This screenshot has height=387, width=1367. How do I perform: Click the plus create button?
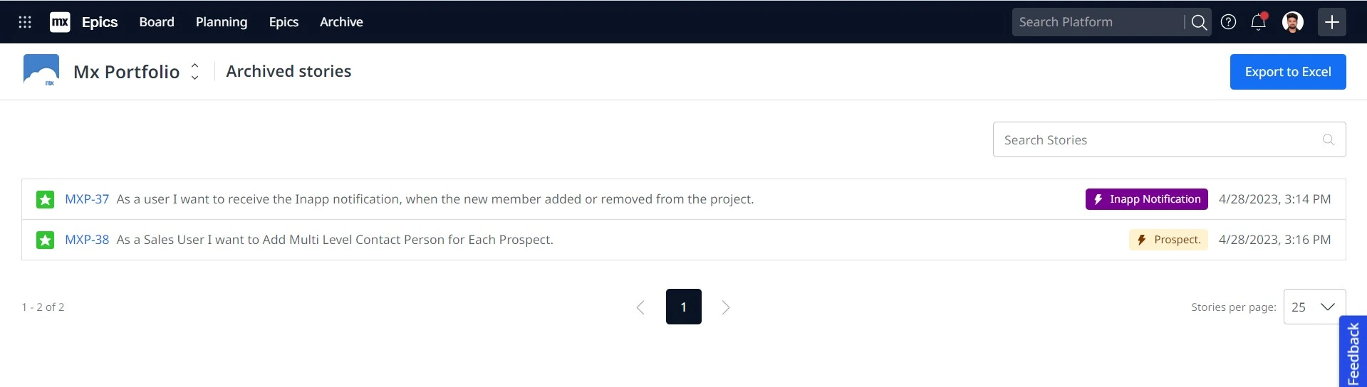coord(1331,22)
